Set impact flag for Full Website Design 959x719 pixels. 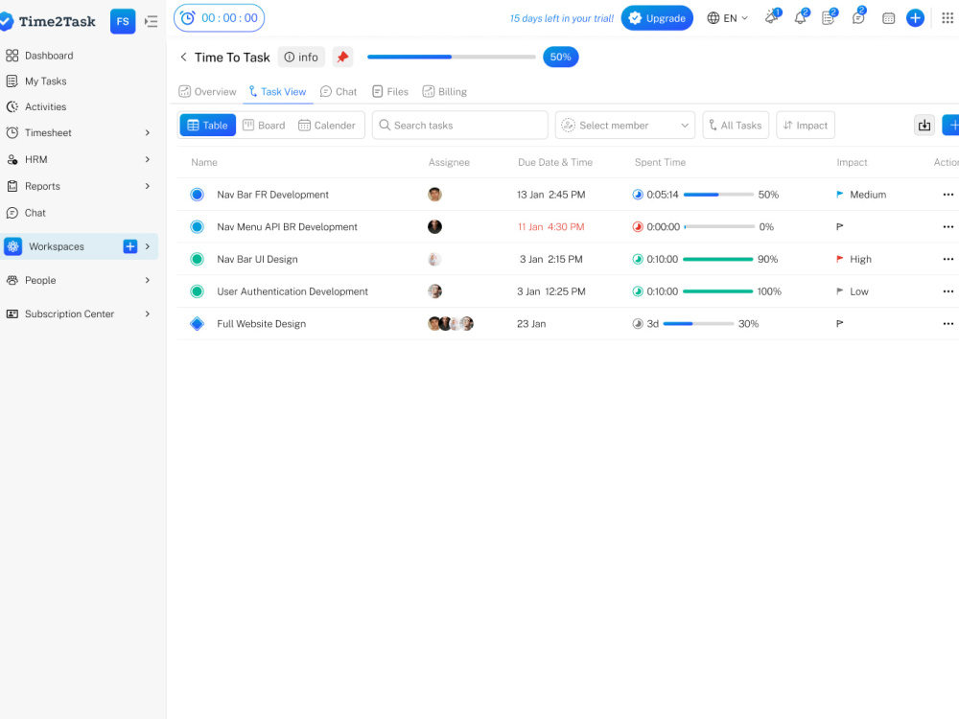tap(840, 324)
